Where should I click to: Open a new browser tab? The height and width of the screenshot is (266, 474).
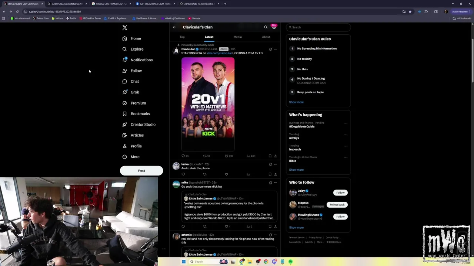[225, 4]
